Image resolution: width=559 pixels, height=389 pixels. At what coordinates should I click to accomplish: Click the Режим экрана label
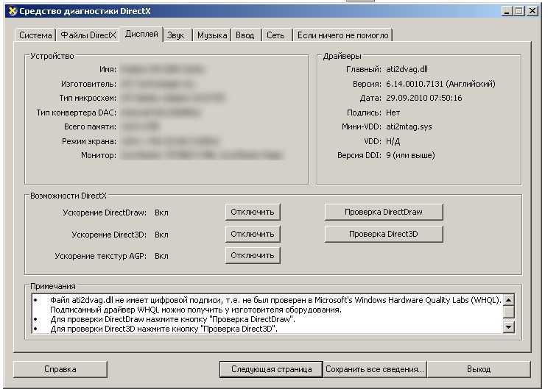pos(89,142)
